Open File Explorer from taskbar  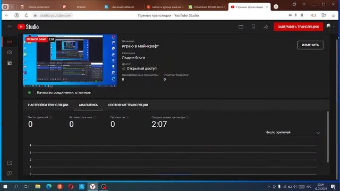point(38,186)
